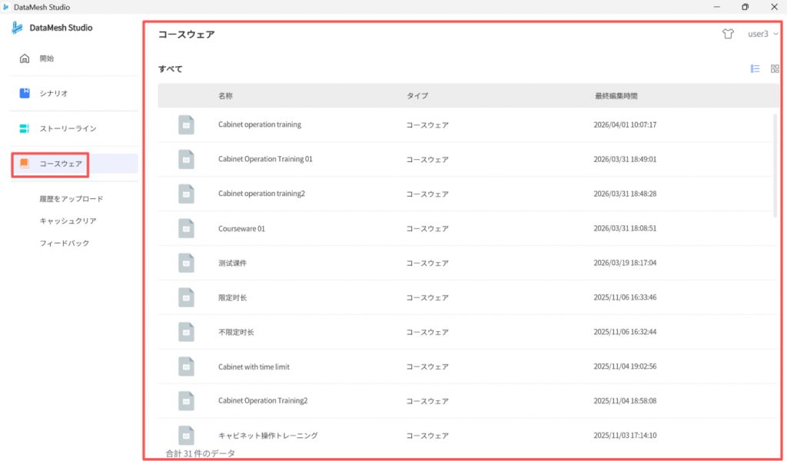Screen dimensions: 787x461
Task: Open the user3 account dropdown
Action: click(x=762, y=34)
